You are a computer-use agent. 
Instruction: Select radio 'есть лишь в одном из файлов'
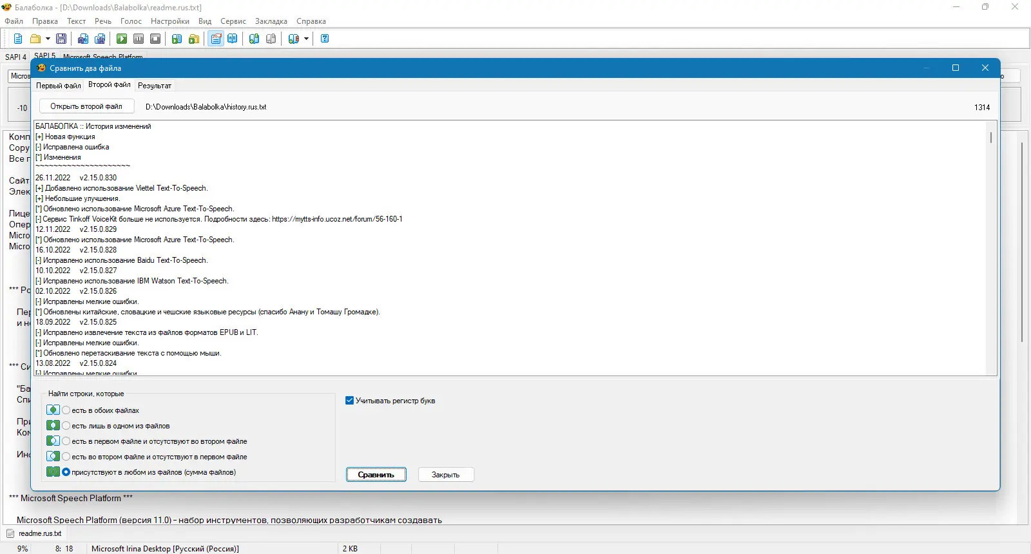point(66,426)
